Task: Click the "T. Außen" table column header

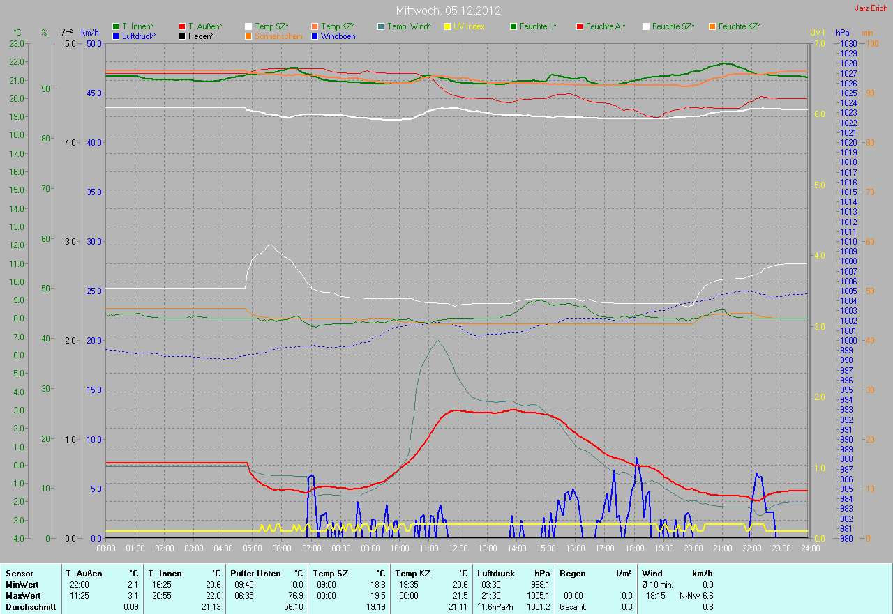Action: (x=84, y=574)
